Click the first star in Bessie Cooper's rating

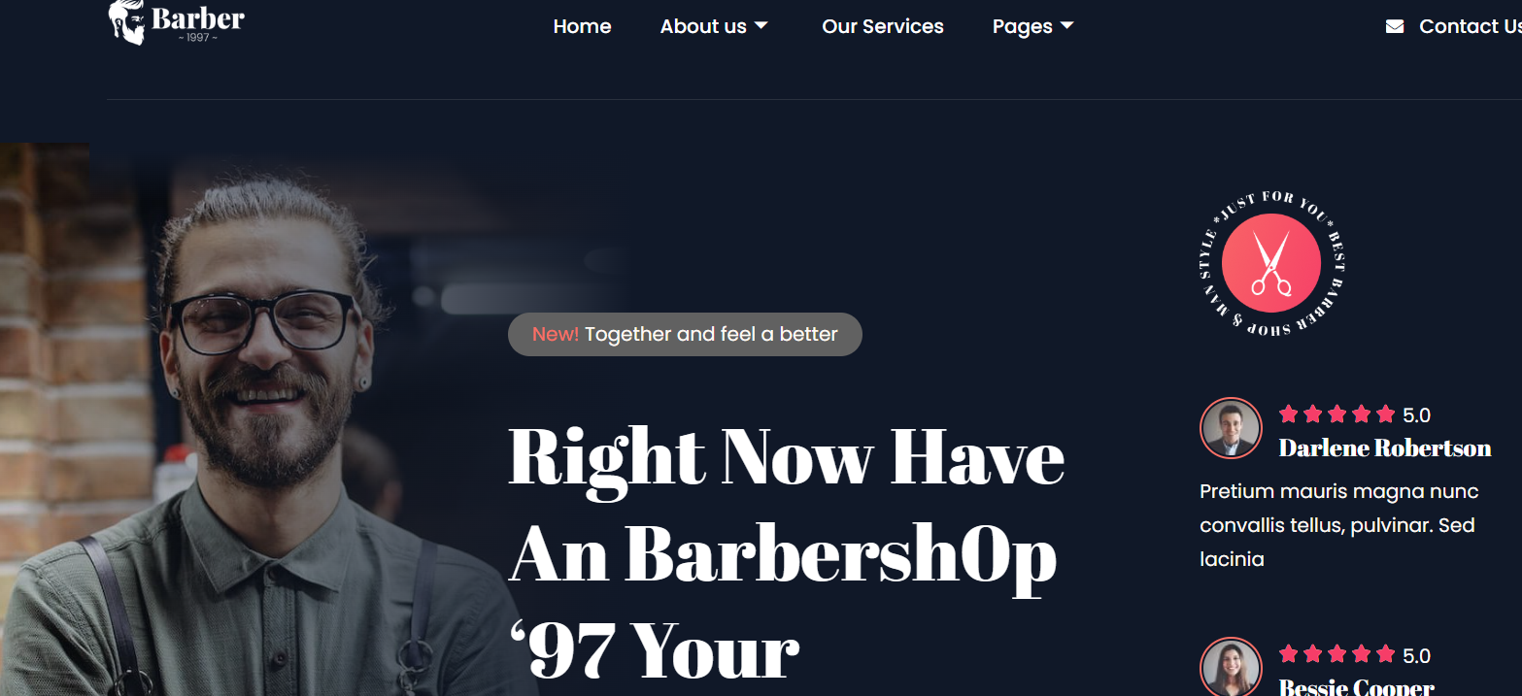point(1288,654)
